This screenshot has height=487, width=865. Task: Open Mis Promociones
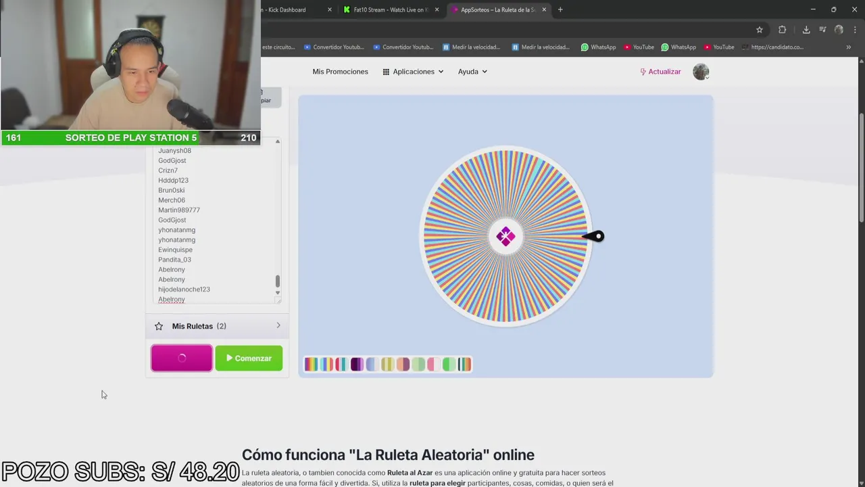coord(340,72)
